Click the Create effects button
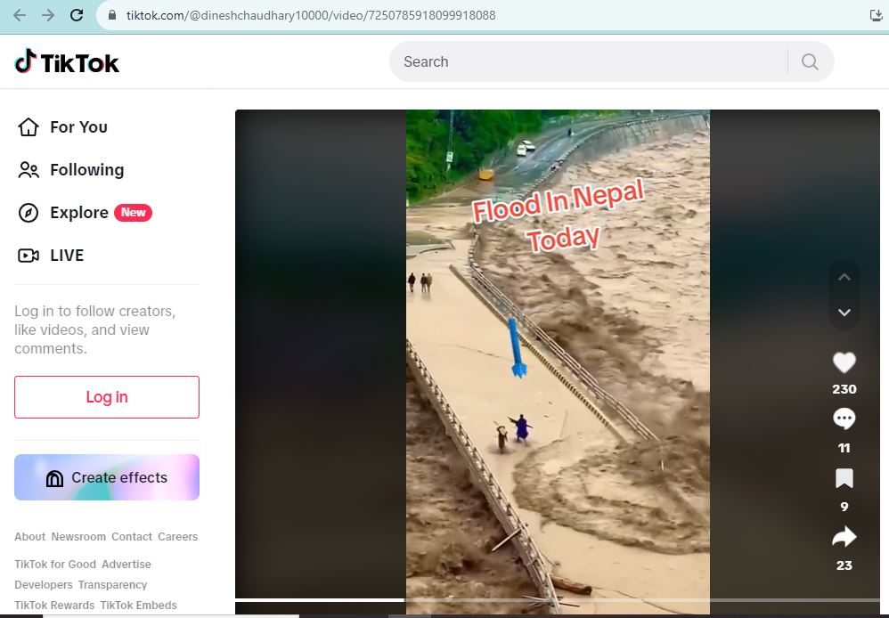This screenshot has height=618, width=889. pyautogui.click(x=107, y=478)
